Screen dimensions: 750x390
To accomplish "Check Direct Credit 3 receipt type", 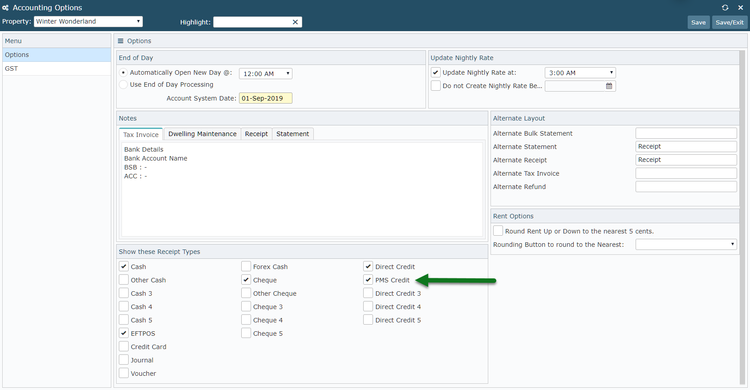I will pos(368,294).
